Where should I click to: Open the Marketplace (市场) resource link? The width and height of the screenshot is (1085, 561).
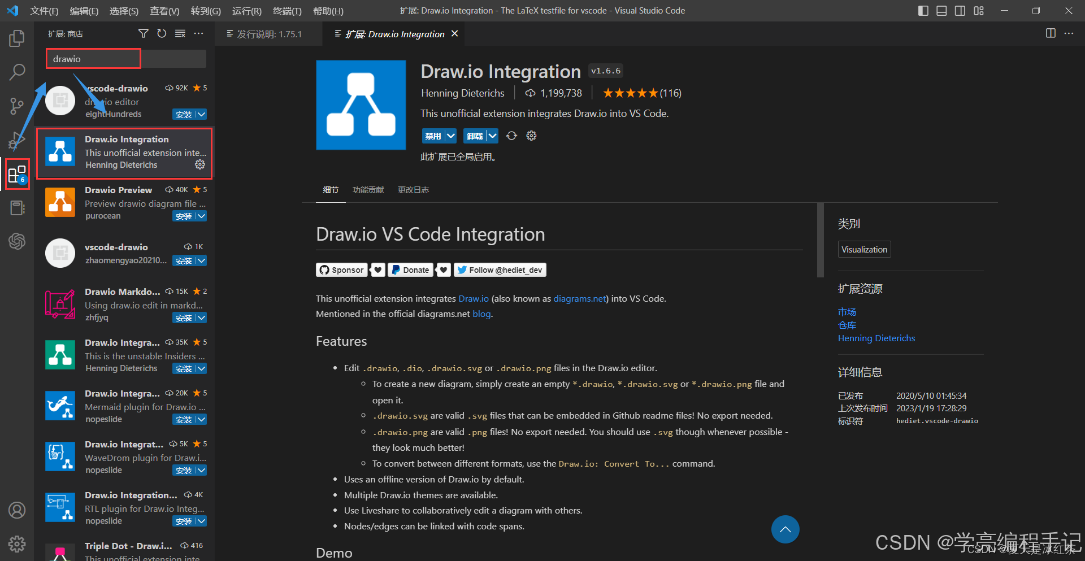[x=847, y=312]
